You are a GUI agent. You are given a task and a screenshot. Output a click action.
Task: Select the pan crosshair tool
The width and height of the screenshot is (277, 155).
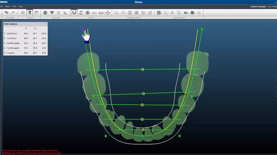(172, 12)
